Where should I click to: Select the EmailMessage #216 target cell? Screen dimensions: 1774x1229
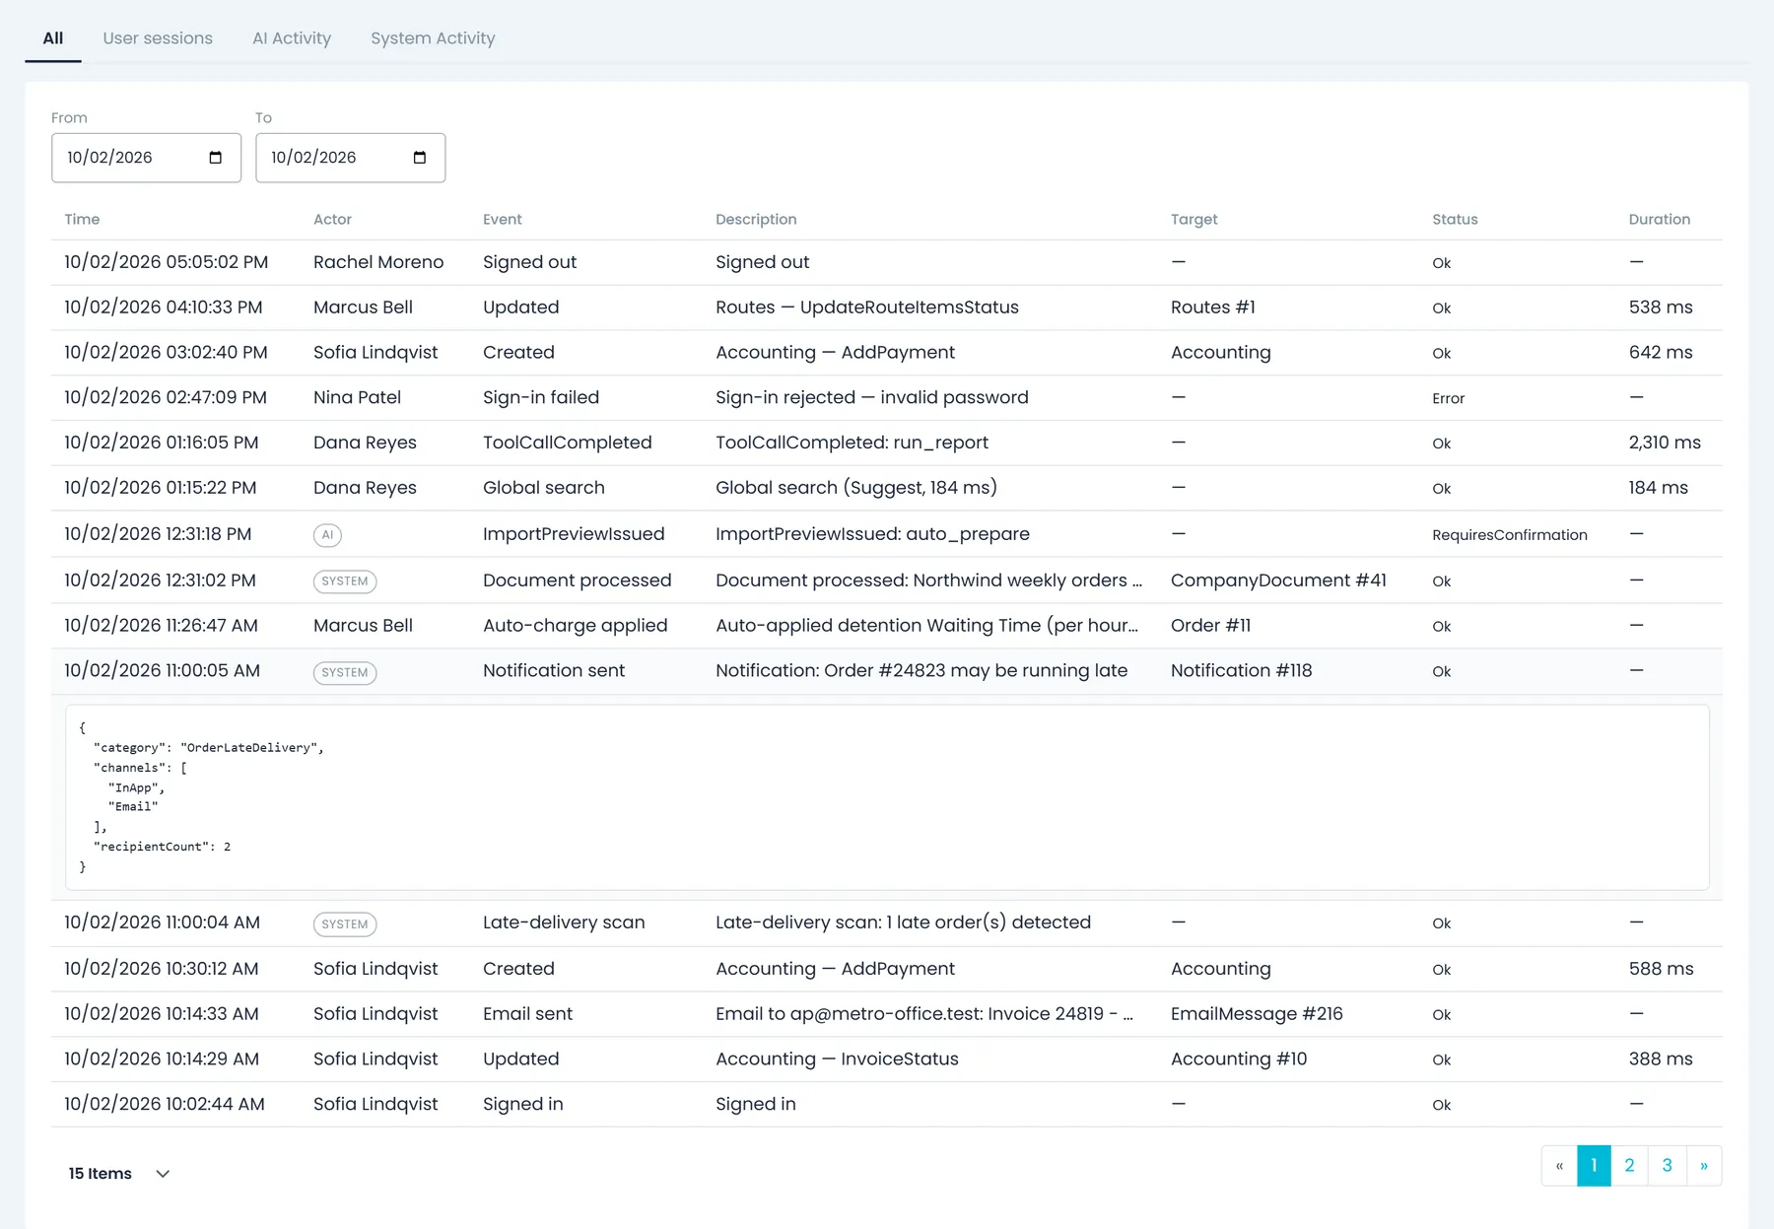point(1257,1014)
